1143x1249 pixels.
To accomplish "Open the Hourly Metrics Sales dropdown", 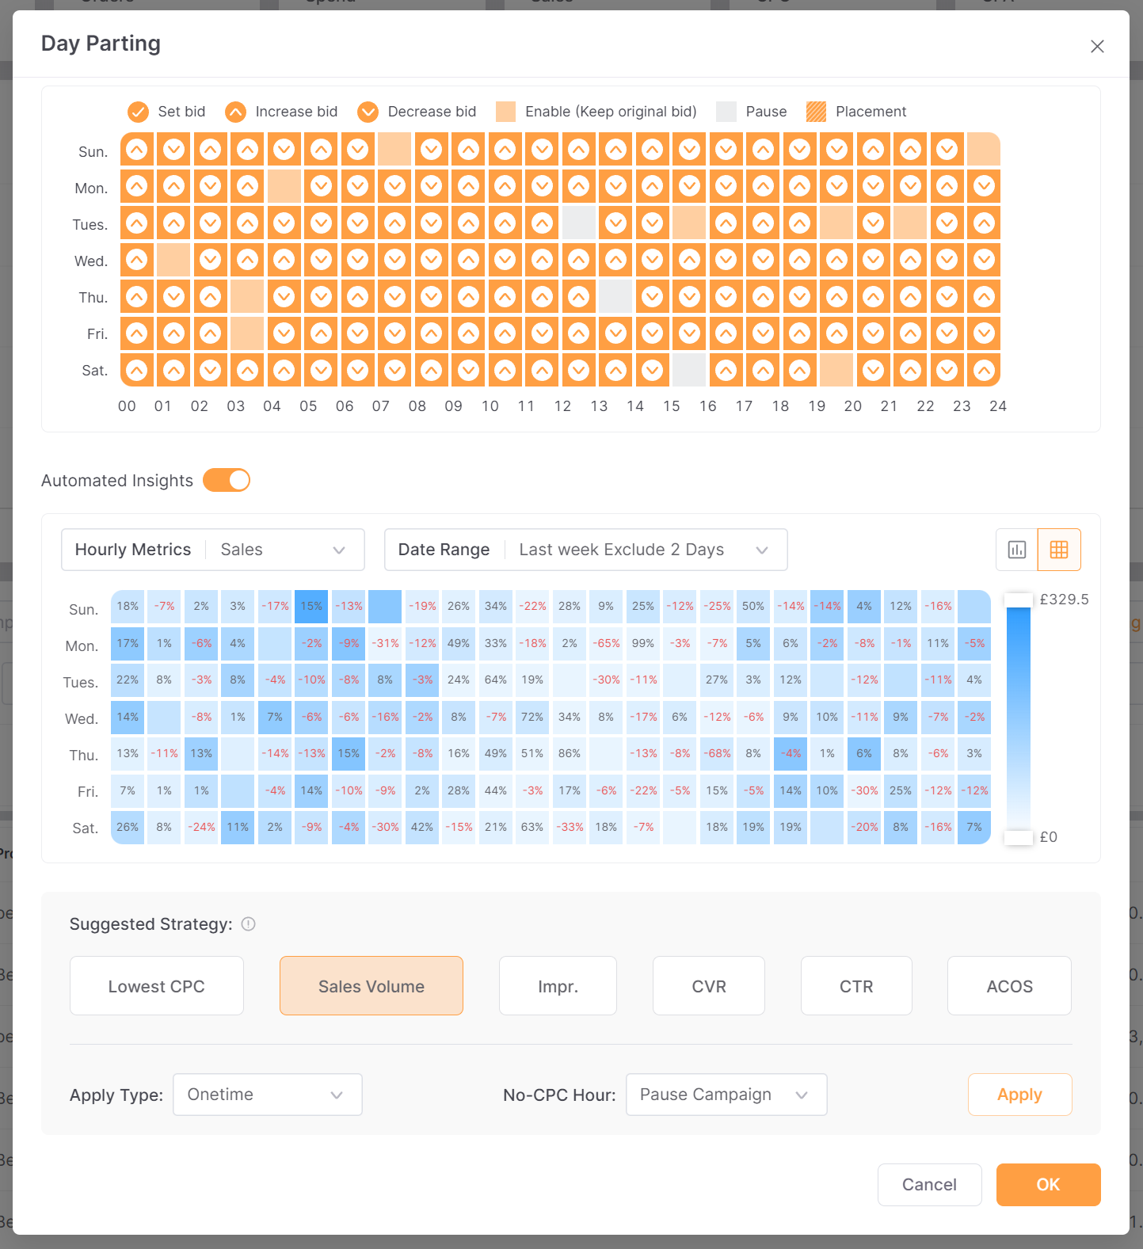I will tap(213, 550).
